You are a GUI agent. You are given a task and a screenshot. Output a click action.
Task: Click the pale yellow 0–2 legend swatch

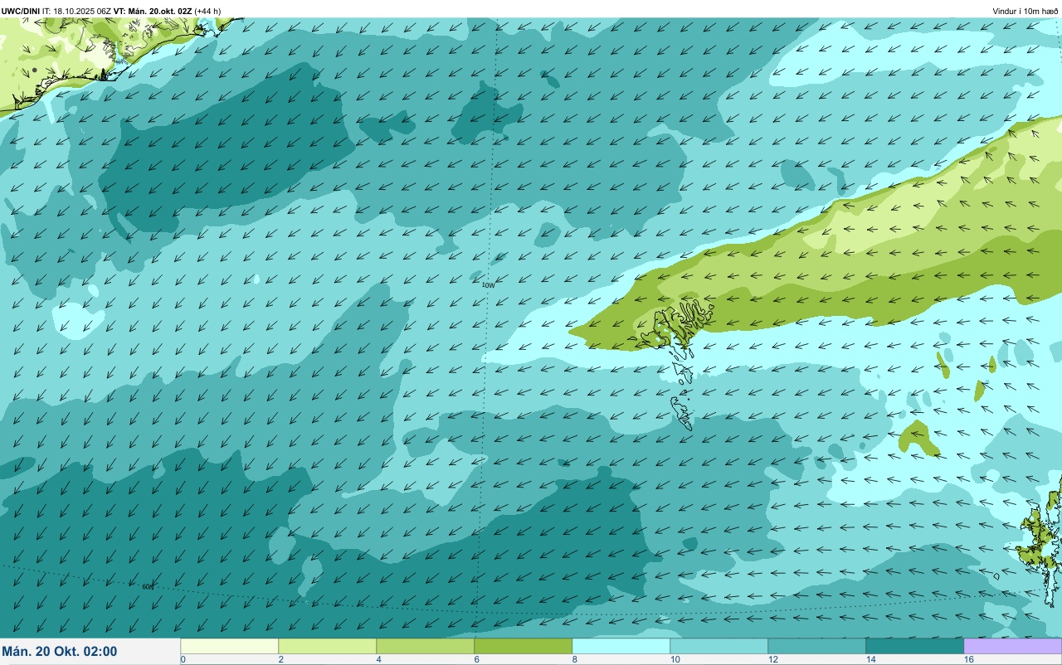(x=230, y=646)
